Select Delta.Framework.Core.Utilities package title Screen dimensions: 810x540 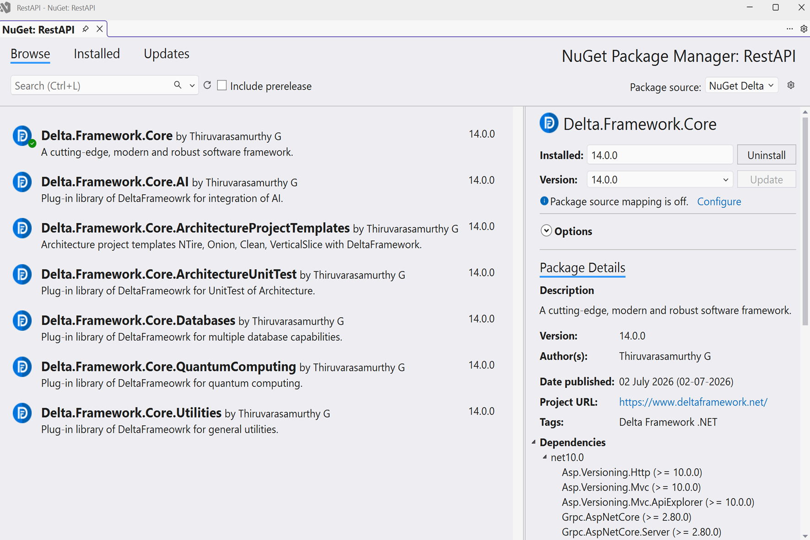131,413
